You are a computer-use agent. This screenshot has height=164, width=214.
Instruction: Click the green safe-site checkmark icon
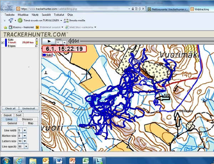pos(20,21)
